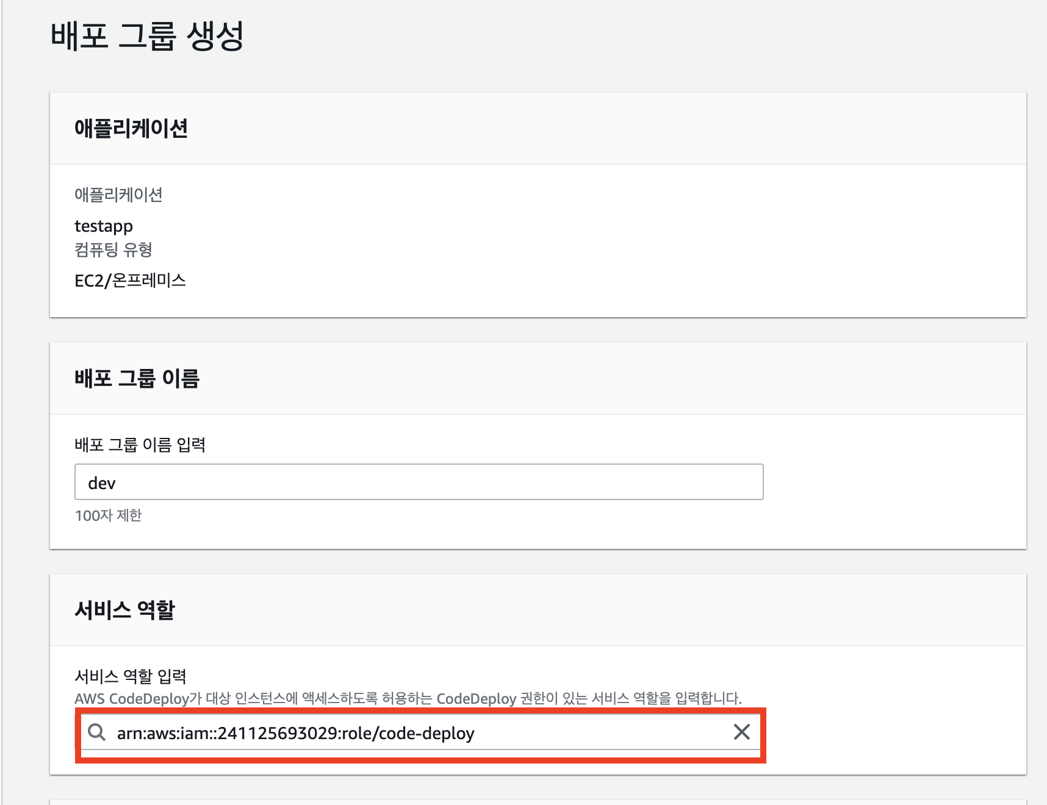Click the 배포 그룹 이름 section heading
Screen dimensions: 1047x805
pyautogui.click(x=137, y=378)
